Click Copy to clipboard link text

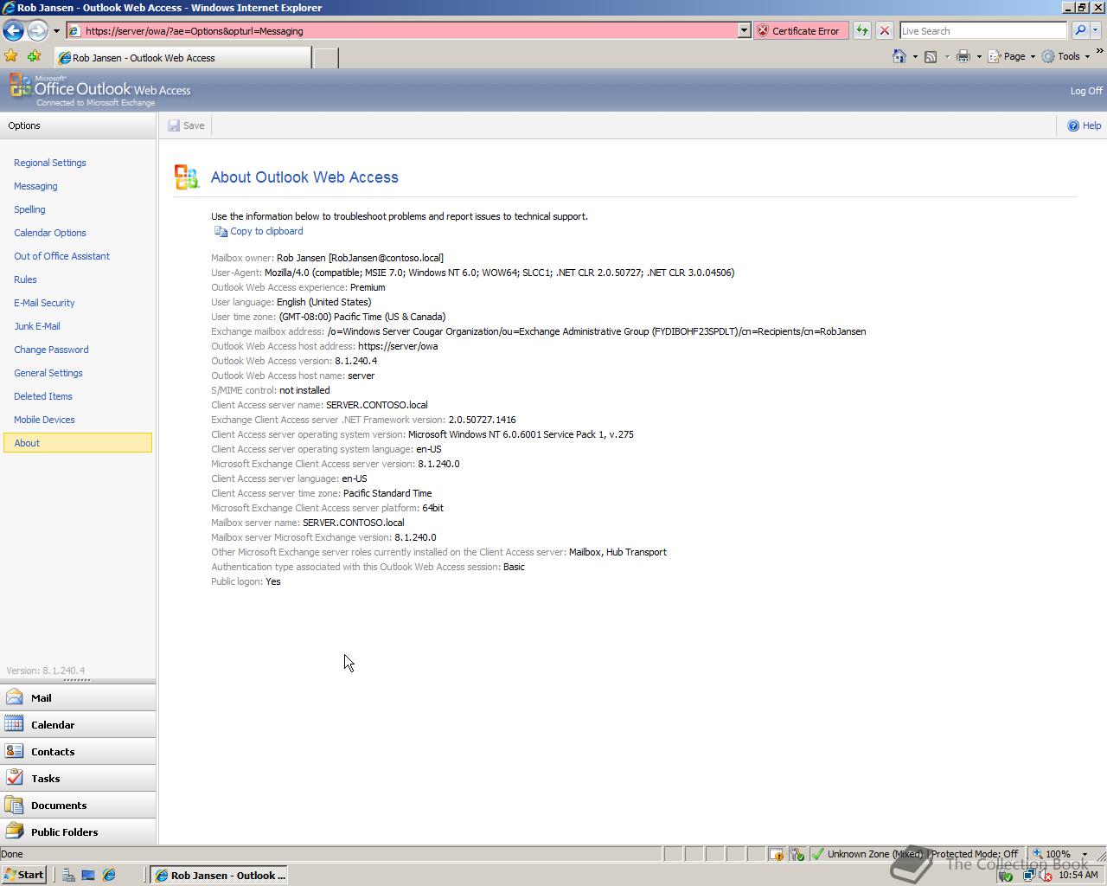pos(266,231)
